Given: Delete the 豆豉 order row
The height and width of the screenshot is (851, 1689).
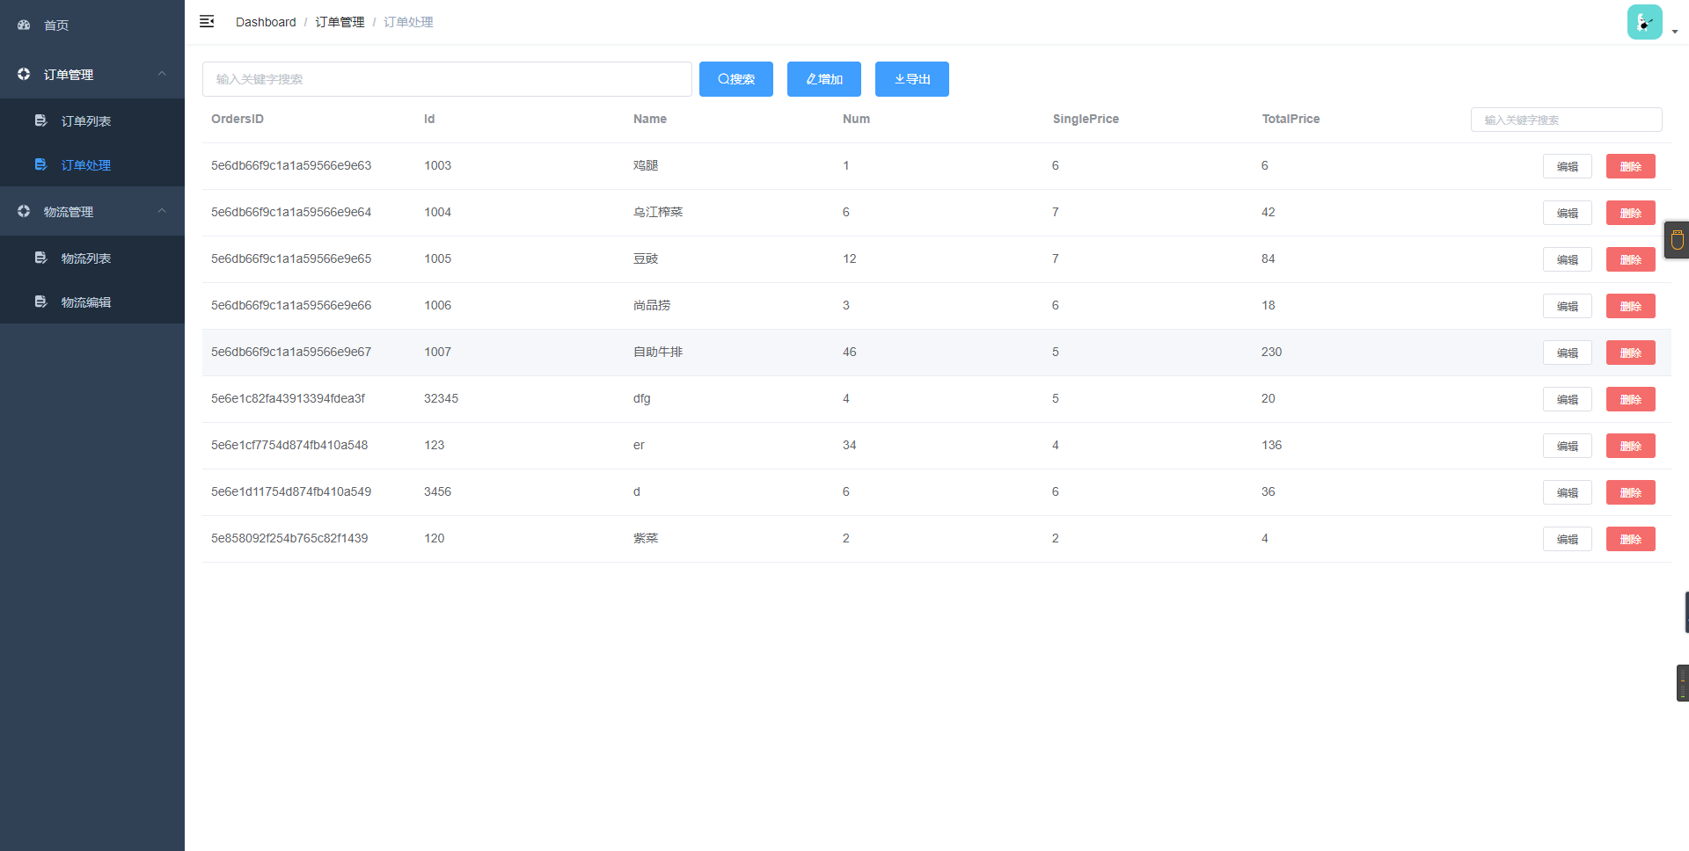Looking at the screenshot, I should (x=1631, y=259).
